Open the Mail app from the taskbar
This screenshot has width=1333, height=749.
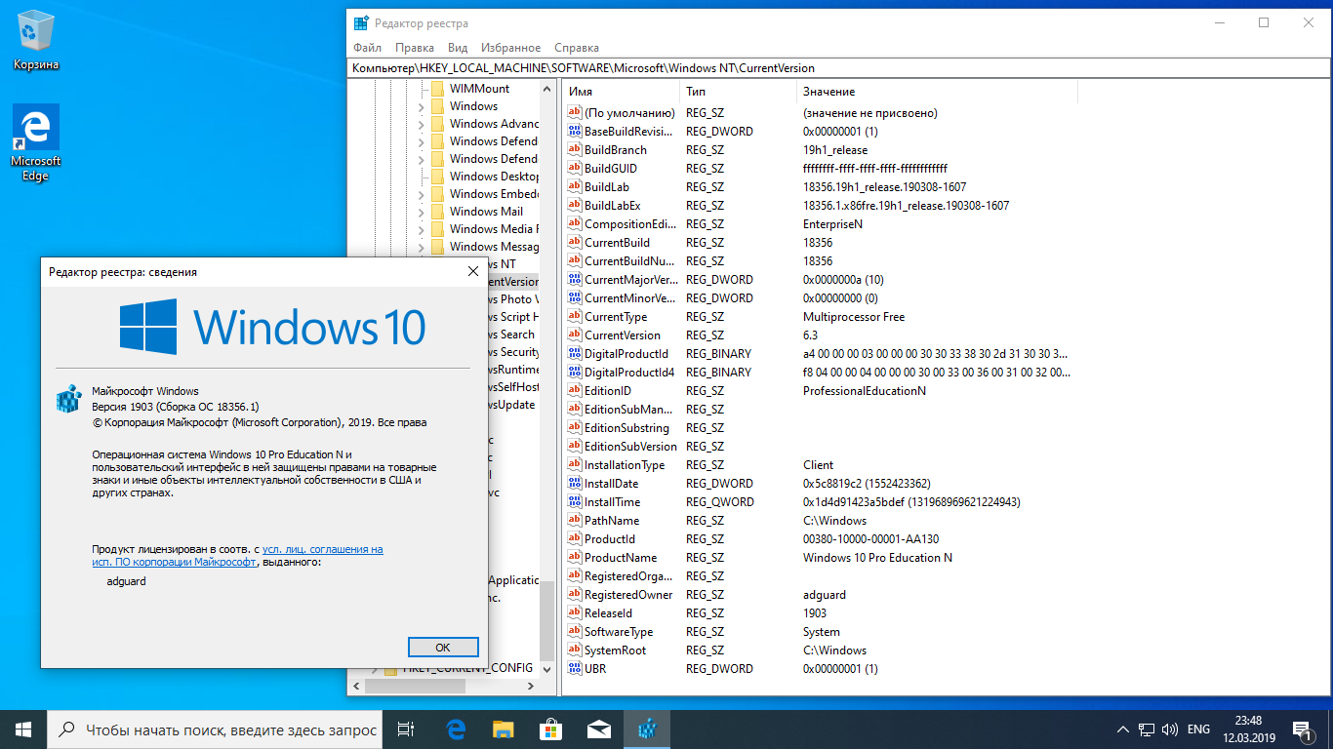(x=599, y=729)
